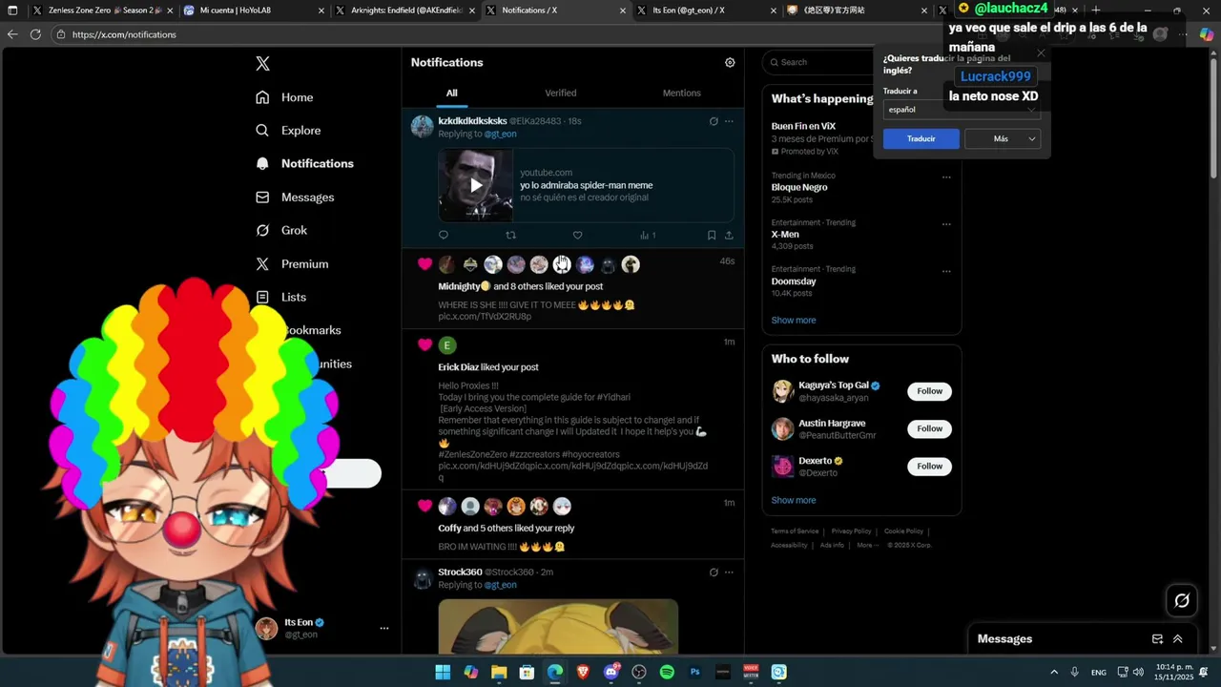Open notification settings gear

pos(730,63)
